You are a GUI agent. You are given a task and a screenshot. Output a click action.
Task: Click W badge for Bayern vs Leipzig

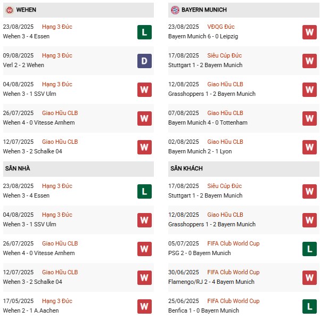[x=309, y=32]
